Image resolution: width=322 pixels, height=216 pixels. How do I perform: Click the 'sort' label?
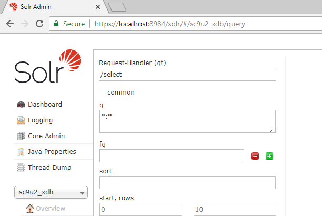pyautogui.click(x=106, y=171)
